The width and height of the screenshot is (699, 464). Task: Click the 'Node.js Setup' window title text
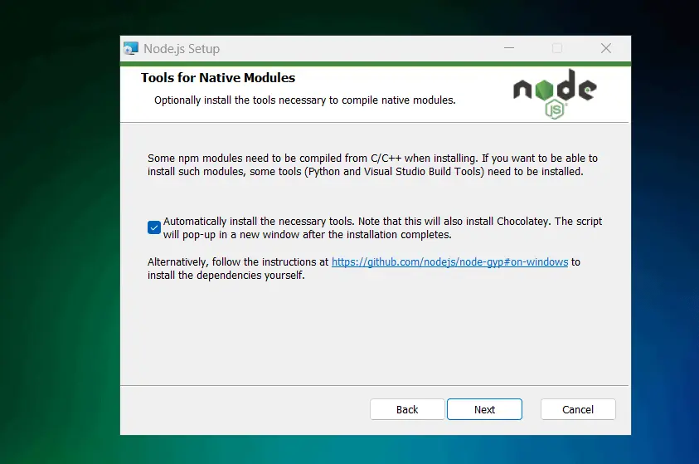(182, 49)
